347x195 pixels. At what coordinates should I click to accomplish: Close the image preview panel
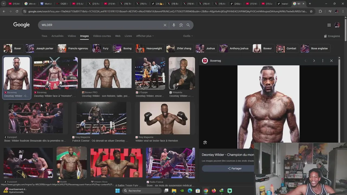[x=331, y=61]
